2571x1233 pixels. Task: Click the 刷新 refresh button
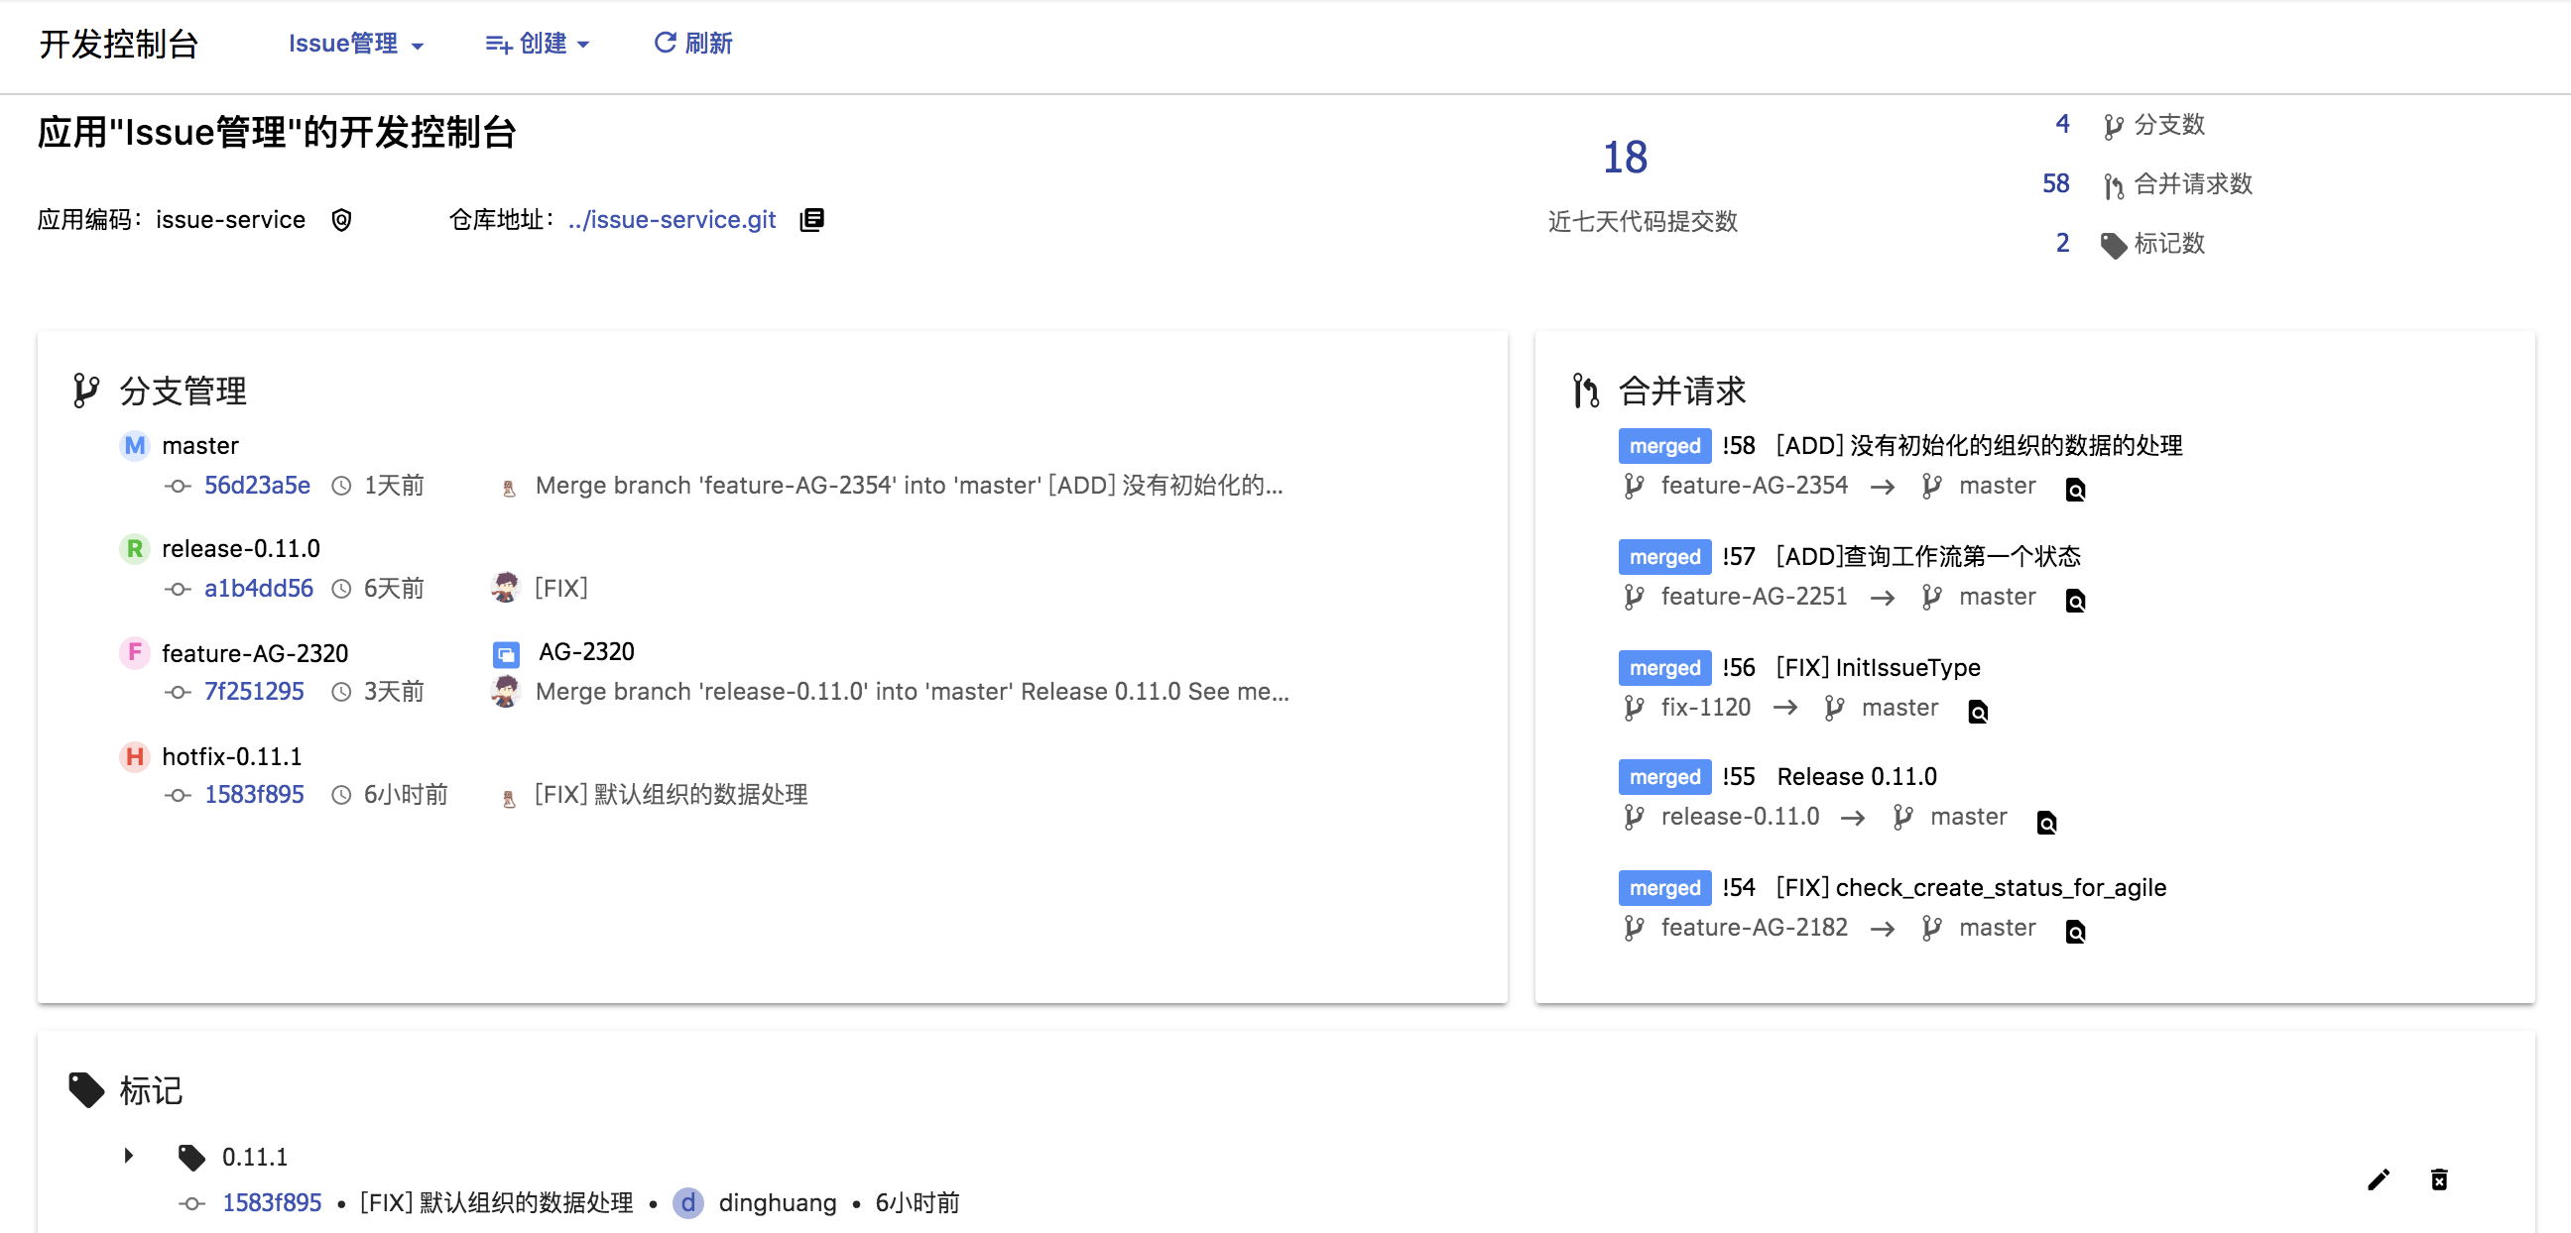click(x=692, y=44)
